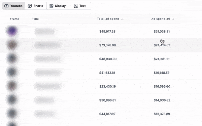The width and height of the screenshot is (202, 126).
Task: Click the $19,148.57 ad spend value
Action: pos(161,73)
